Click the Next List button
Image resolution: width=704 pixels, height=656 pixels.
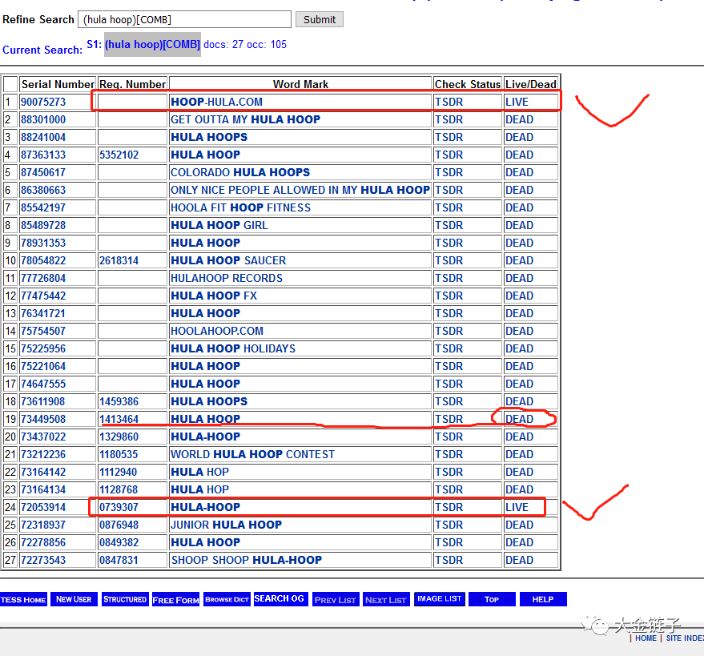click(x=386, y=599)
